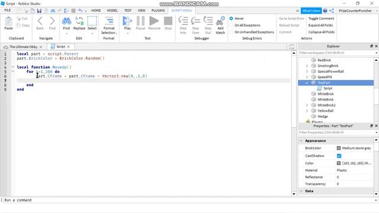Click the Step Out debugger icon
379x213 pixels.
click(x=208, y=21)
